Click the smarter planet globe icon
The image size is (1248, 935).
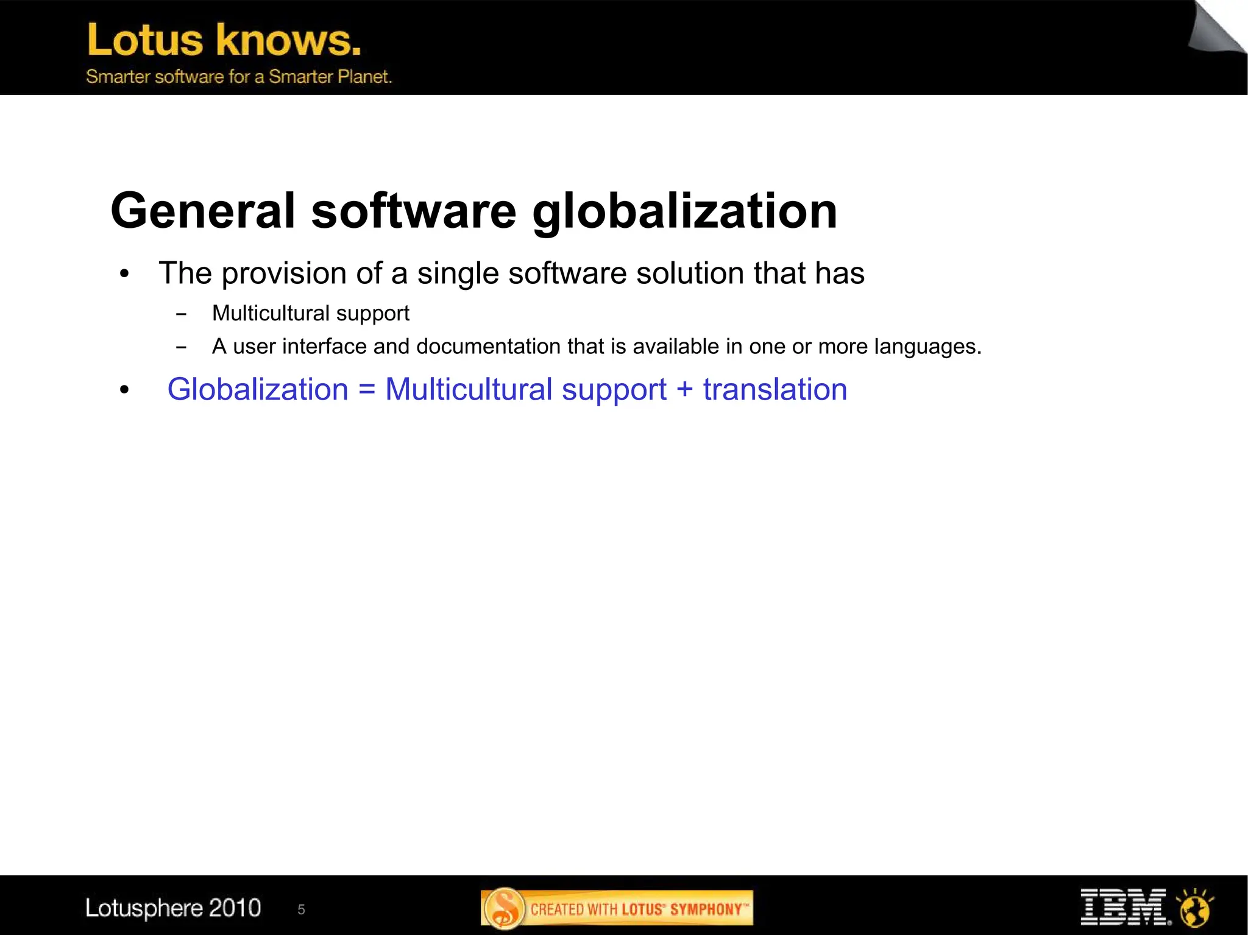coord(1195,908)
